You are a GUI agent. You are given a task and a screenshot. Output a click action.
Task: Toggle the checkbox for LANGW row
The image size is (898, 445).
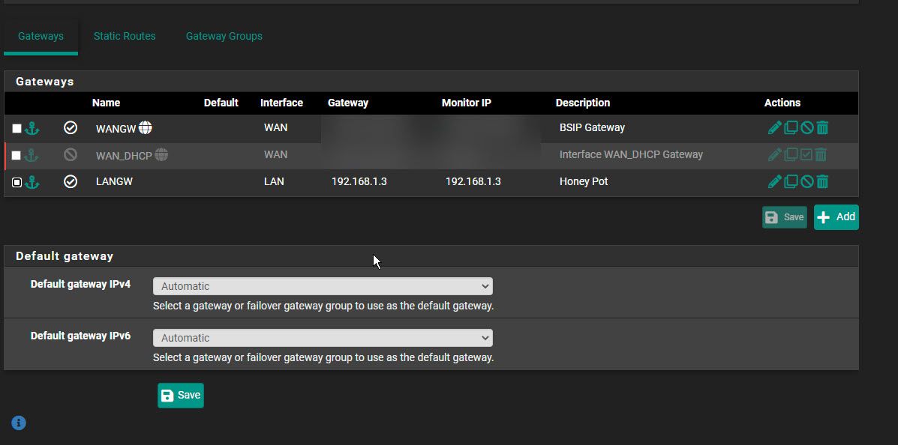pyautogui.click(x=17, y=183)
